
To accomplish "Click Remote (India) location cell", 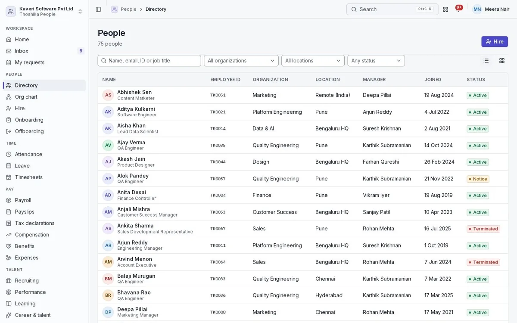I will [x=333, y=95].
